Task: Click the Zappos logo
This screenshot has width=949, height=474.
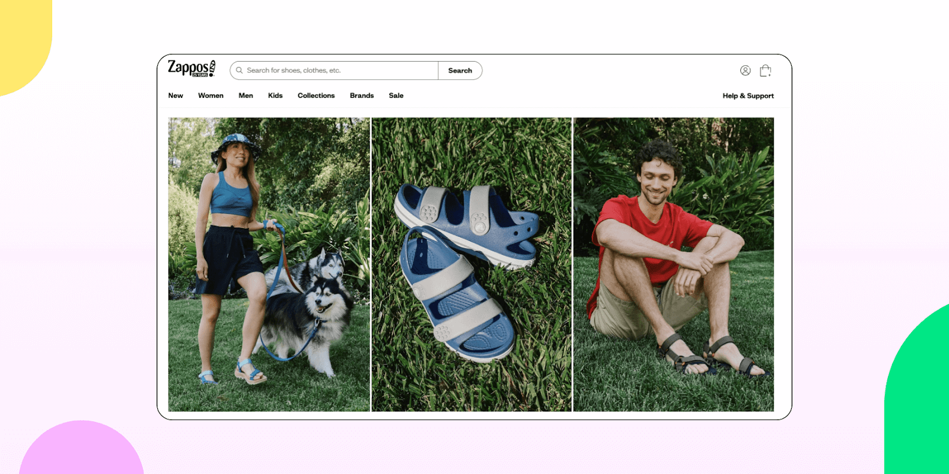Action: pyautogui.click(x=192, y=69)
